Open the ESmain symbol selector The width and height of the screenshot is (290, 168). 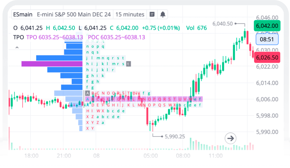click(23, 15)
